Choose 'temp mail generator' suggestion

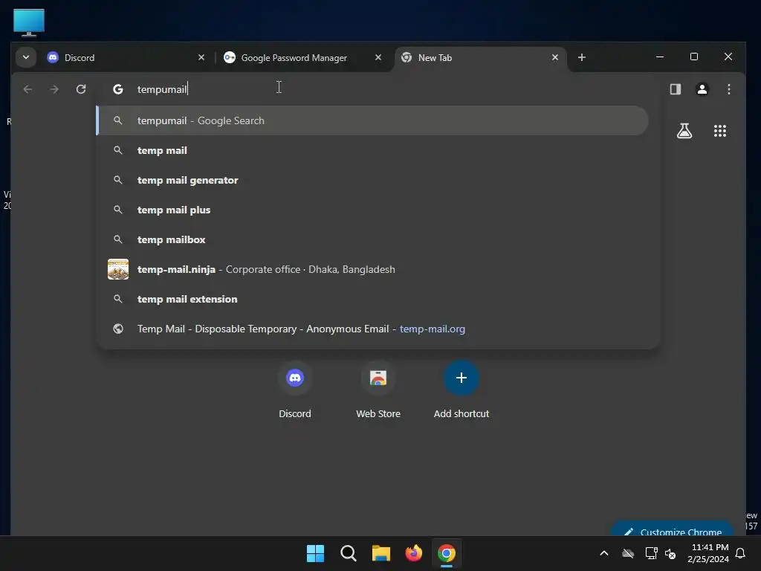372,180
